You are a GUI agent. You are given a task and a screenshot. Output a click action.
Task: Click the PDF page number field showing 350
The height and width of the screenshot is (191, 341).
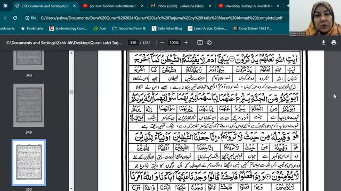point(133,42)
